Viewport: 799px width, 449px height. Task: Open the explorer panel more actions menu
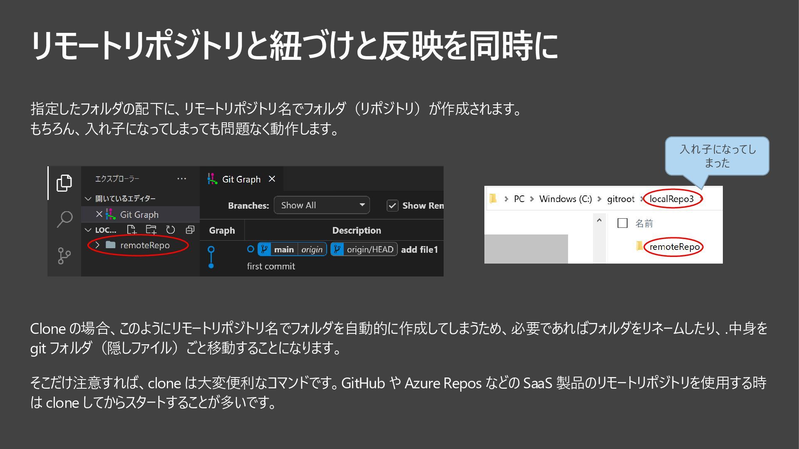click(181, 179)
